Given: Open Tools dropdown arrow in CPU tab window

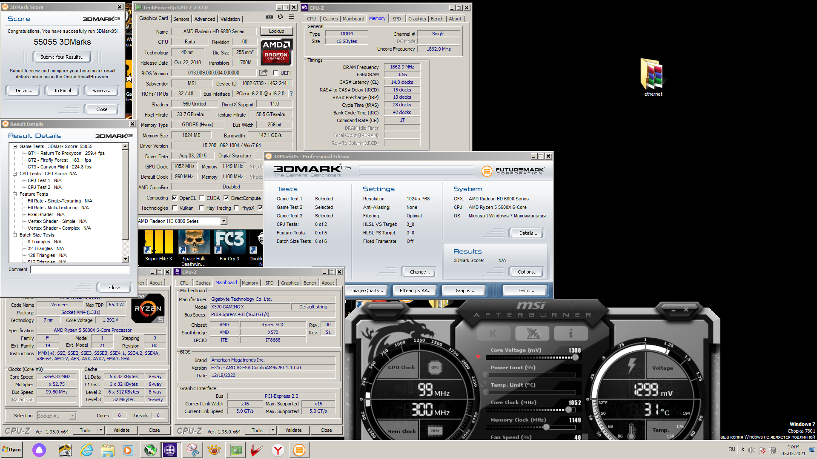Looking at the screenshot, I should click(x=101, y=430).
